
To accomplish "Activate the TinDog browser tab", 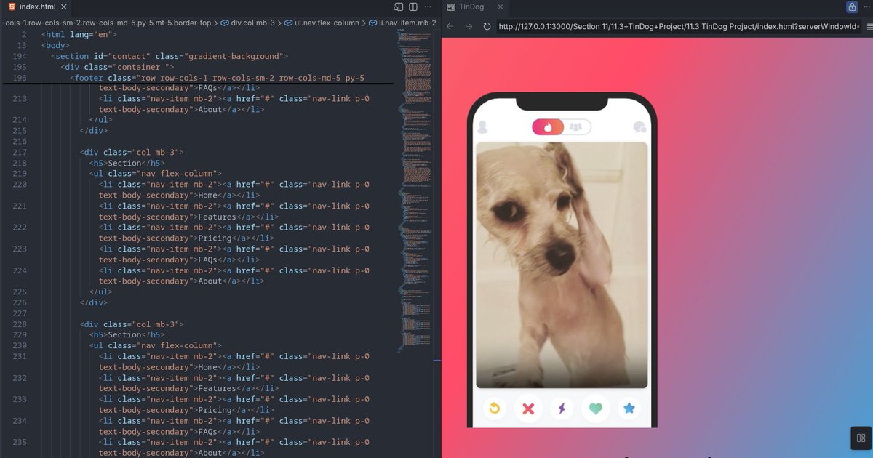I will [471, 7].
